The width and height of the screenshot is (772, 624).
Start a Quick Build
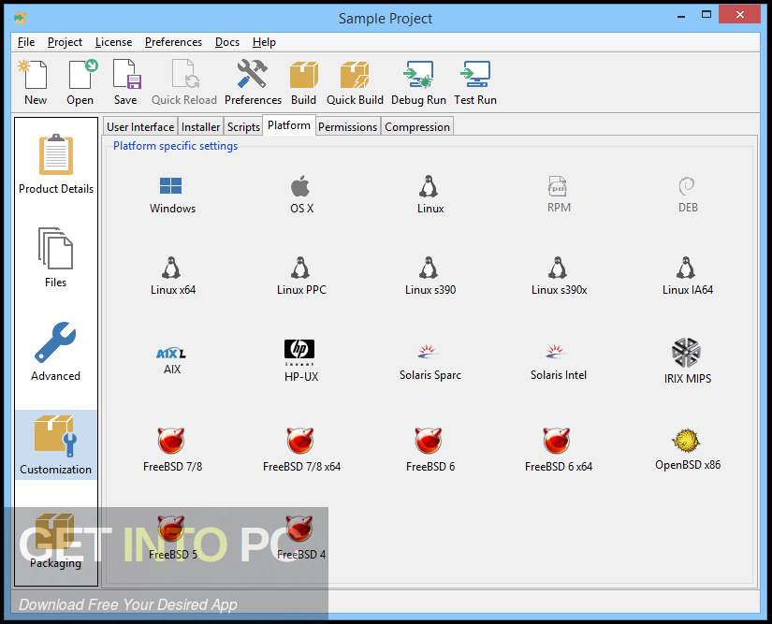click(355, 82)
